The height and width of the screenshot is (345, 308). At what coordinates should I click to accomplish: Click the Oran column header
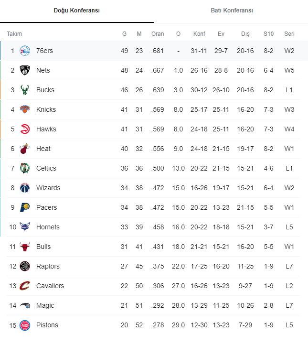tap(158, 34)
